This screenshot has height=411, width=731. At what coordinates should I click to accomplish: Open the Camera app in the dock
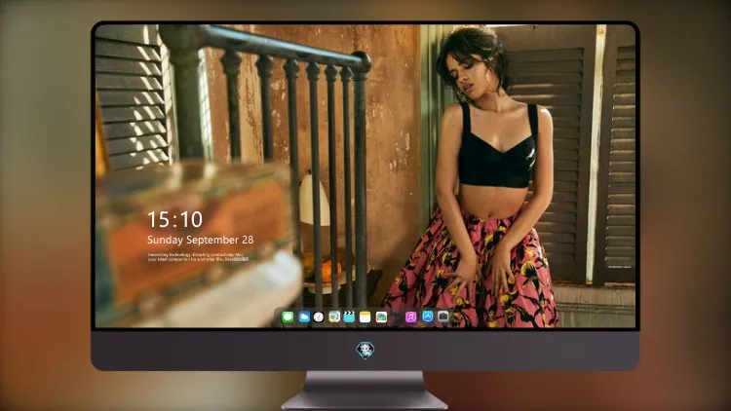tap(442, 317)
